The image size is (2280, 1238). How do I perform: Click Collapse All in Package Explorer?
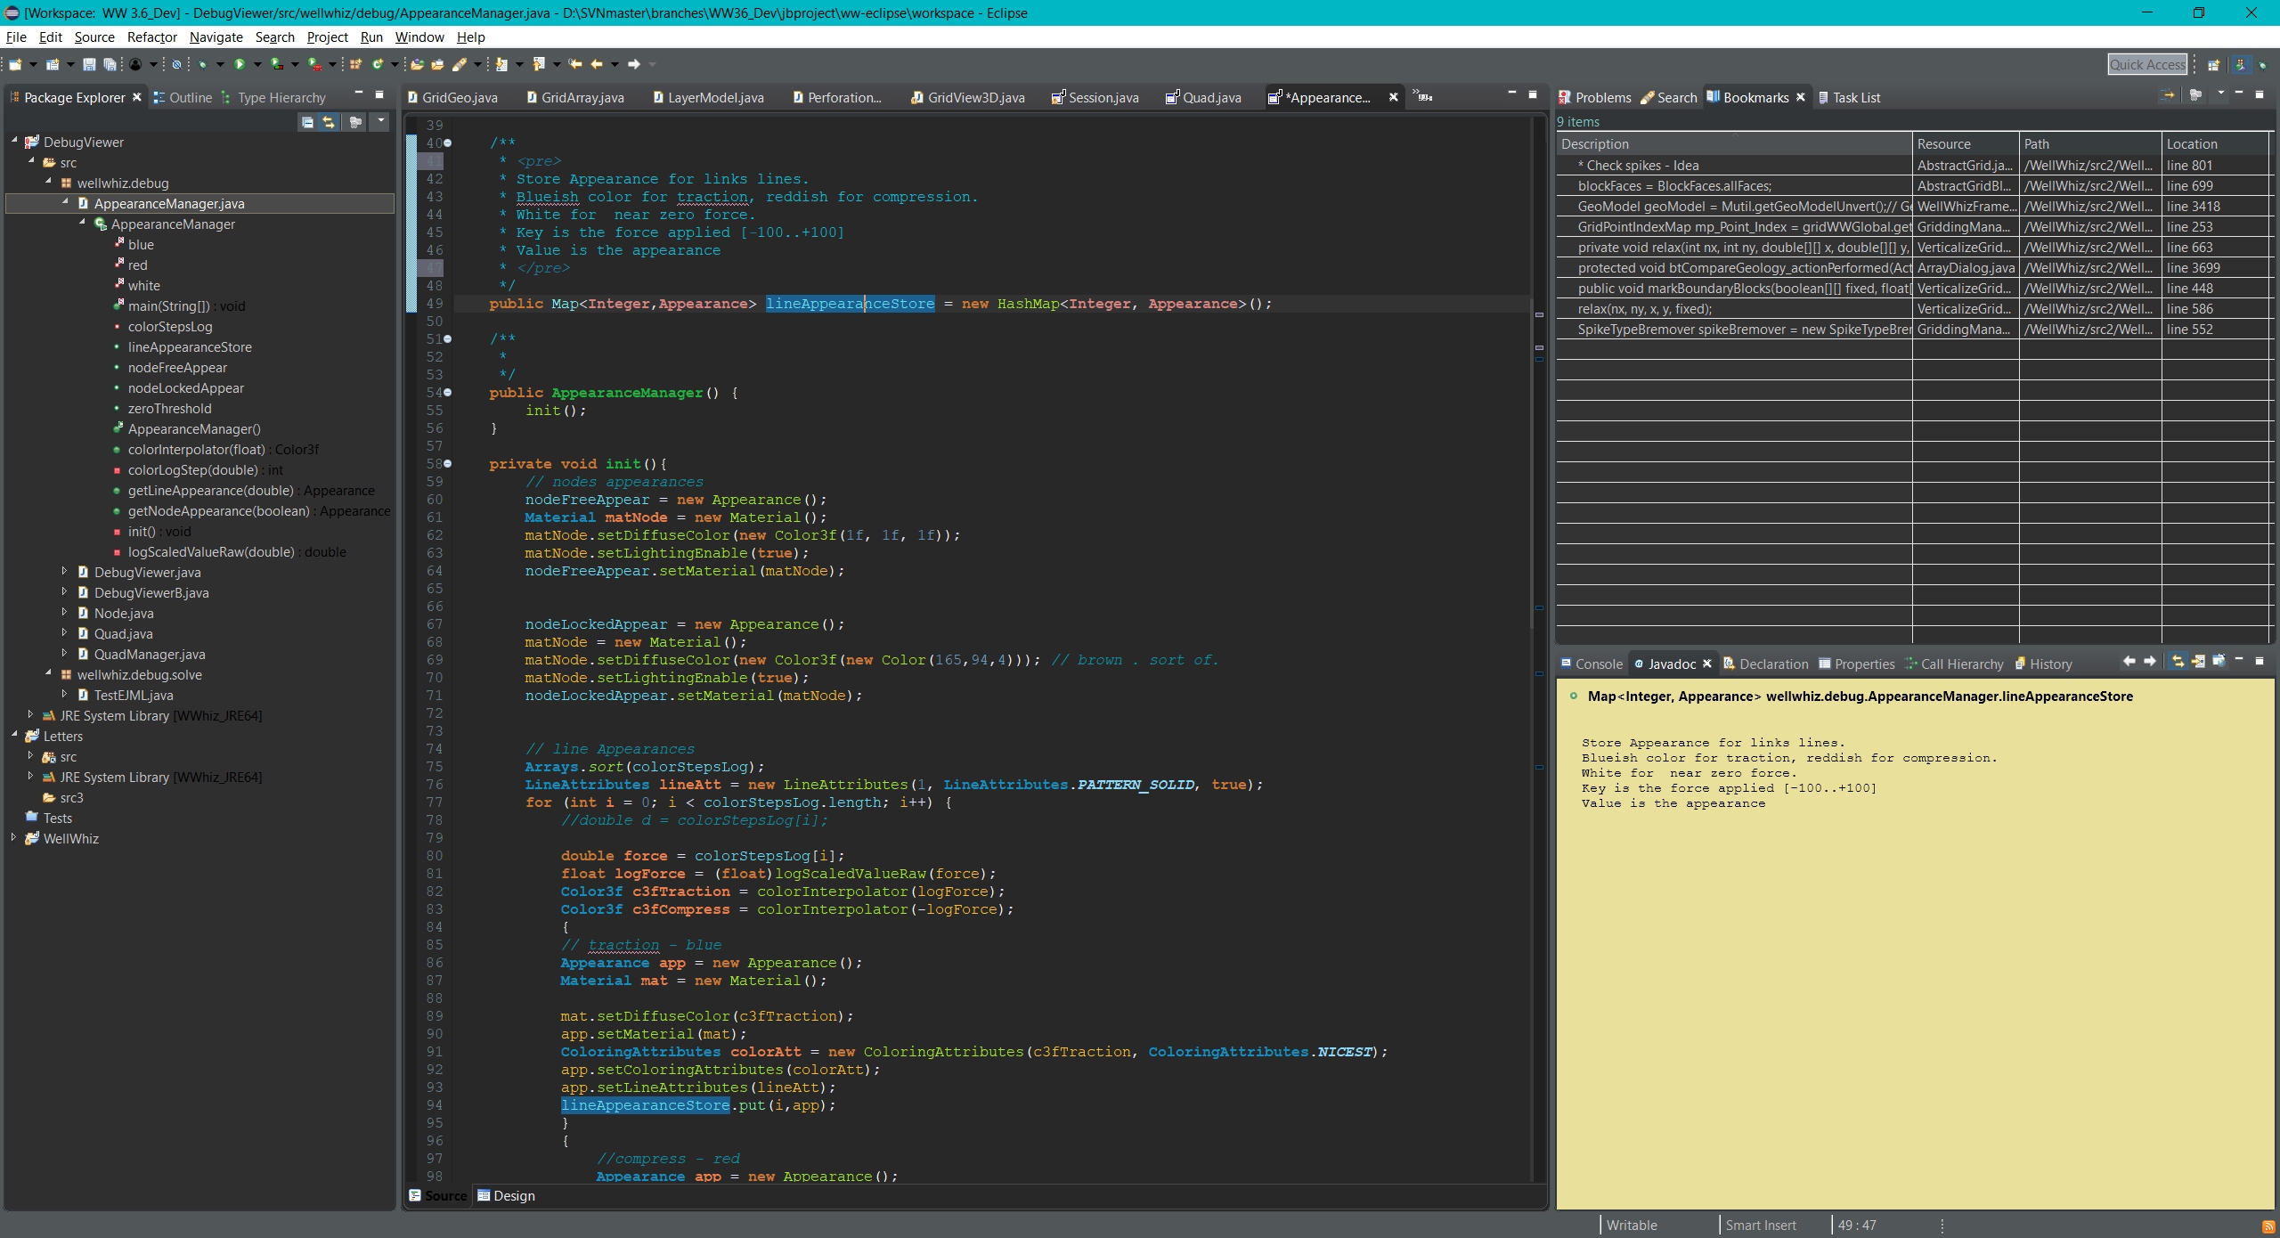pyautogui.click(x=307, y=122)
